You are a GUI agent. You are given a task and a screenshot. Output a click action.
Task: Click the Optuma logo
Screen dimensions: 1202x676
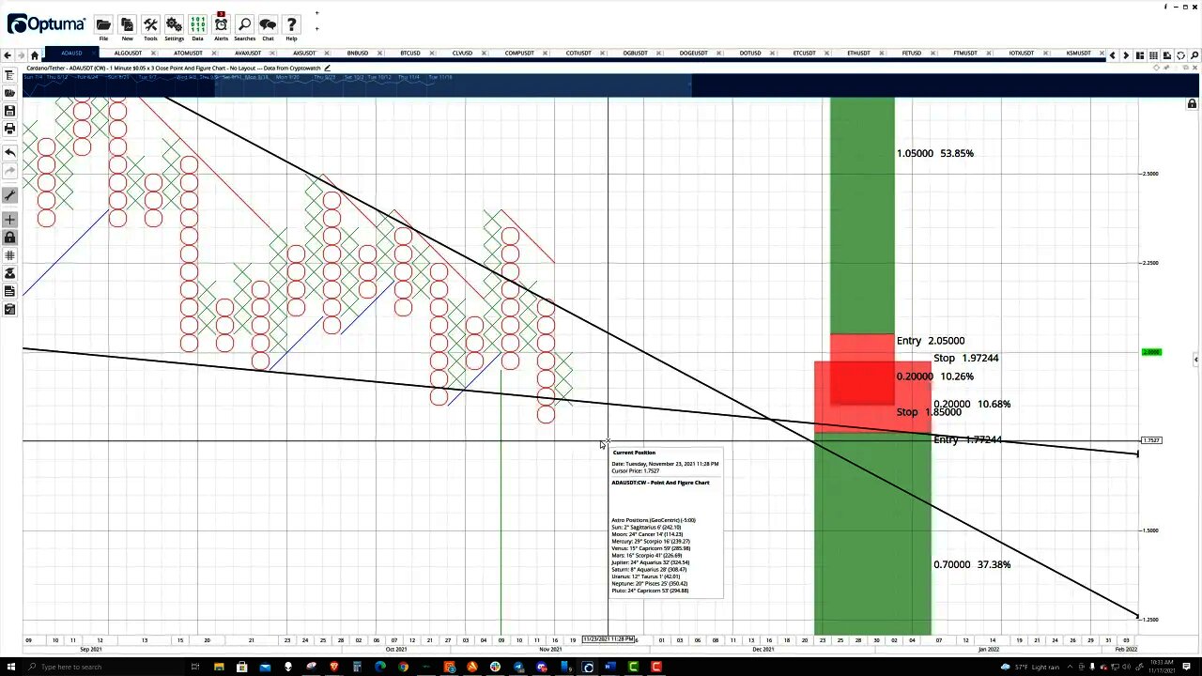coord(45,24)
